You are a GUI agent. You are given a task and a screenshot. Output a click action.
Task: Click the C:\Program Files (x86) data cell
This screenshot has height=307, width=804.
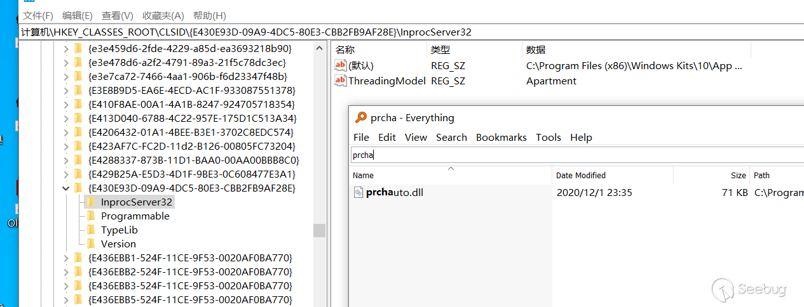coord(634,65)
